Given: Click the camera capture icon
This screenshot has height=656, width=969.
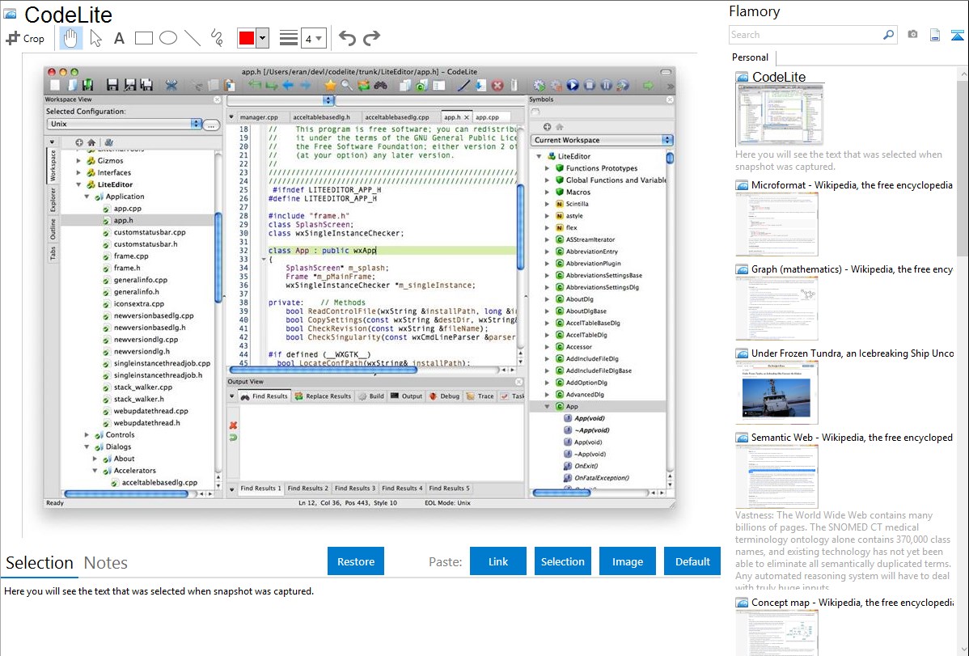Looking at the screenshot, I should point(912,35).
